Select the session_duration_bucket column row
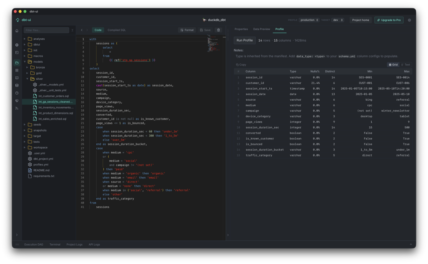The image size is (428, 264). (323, 150)
